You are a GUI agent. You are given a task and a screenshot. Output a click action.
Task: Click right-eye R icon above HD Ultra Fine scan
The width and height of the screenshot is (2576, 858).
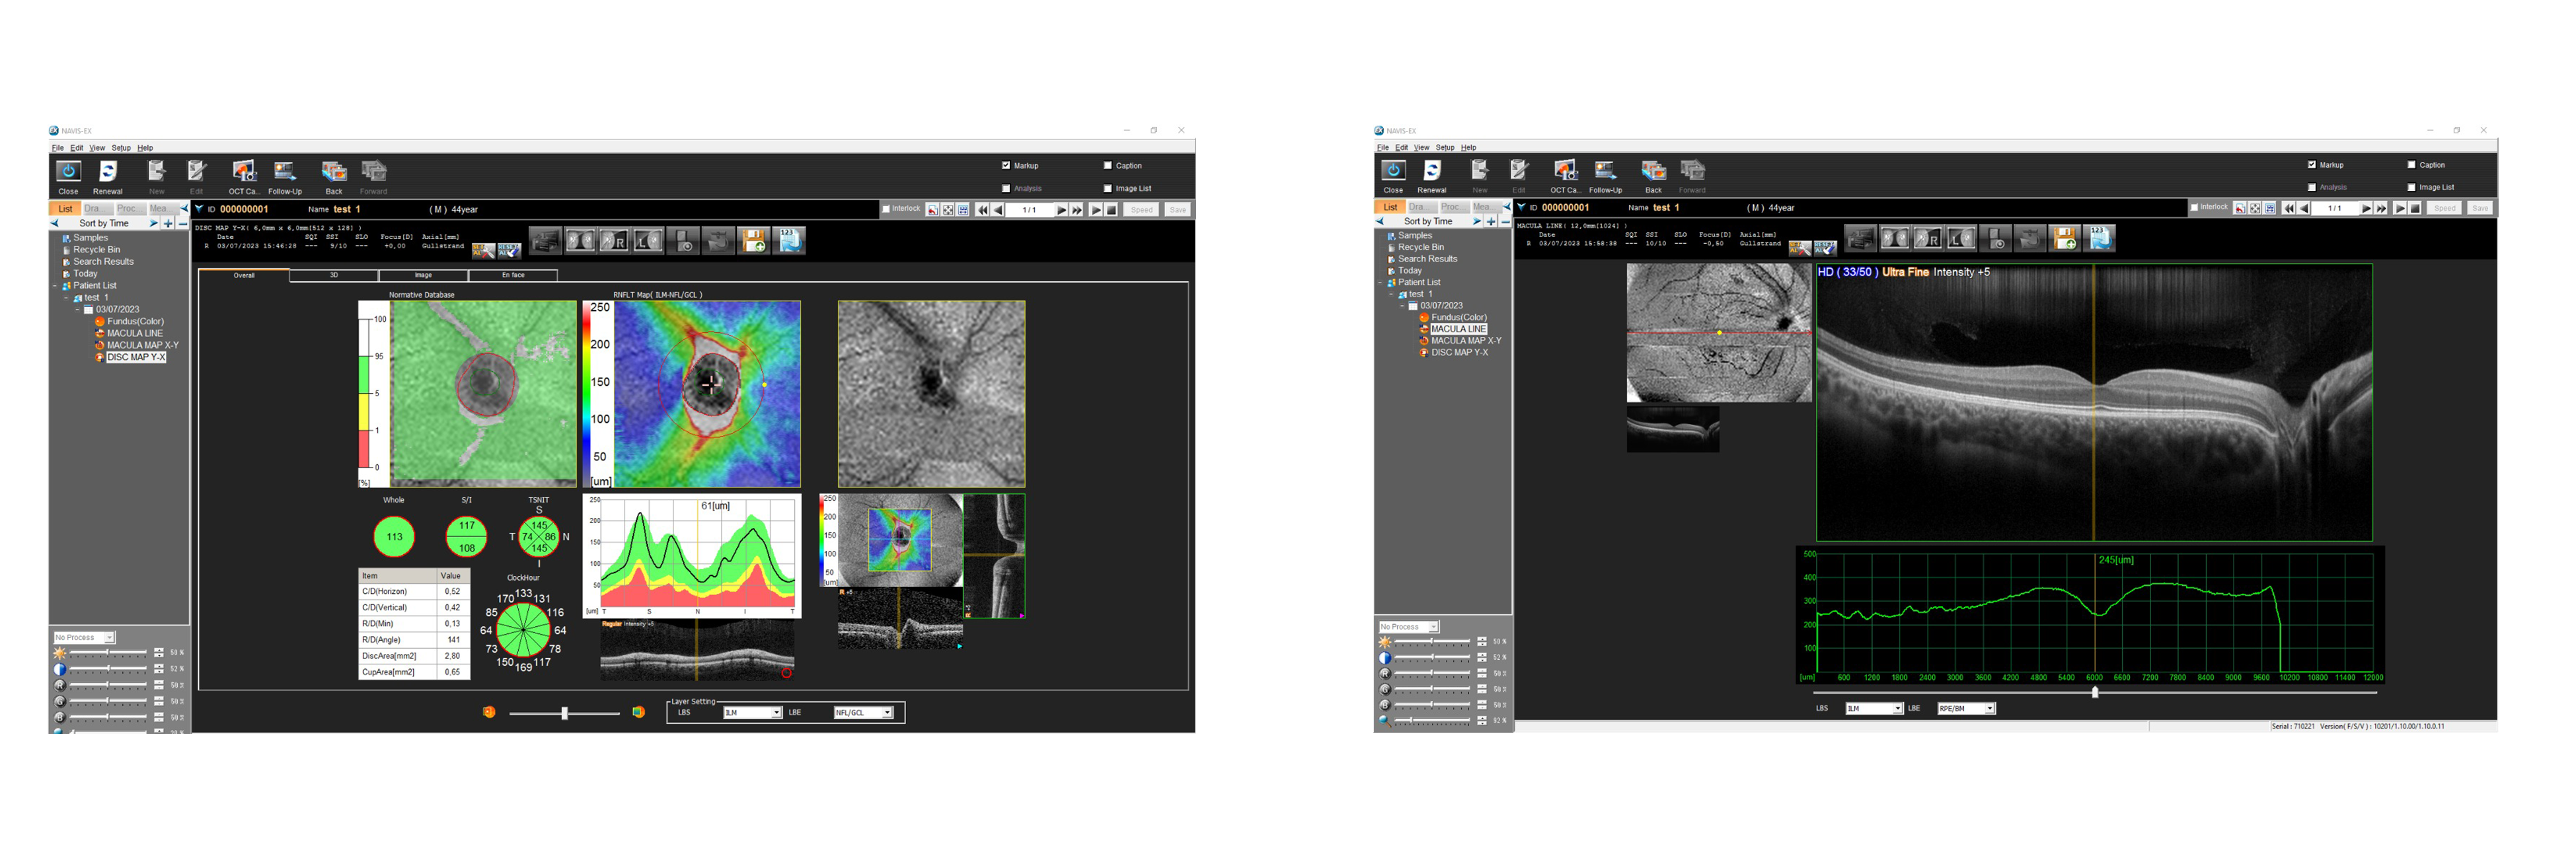(1927, 239)
